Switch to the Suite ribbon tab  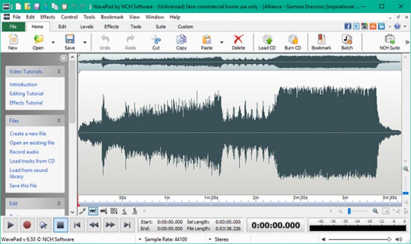(161, 26)
